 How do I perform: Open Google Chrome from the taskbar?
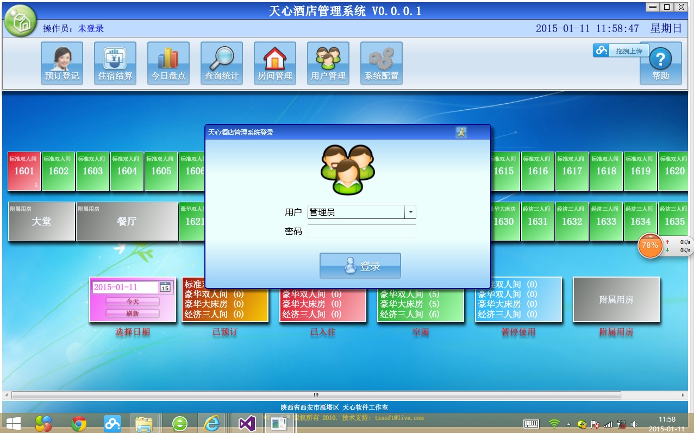79,423
